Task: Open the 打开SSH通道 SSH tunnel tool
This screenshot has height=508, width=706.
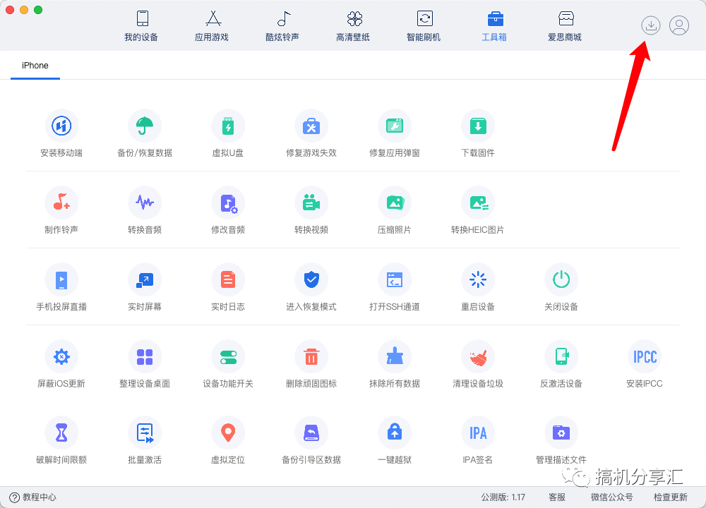Action: click(395, 286)
